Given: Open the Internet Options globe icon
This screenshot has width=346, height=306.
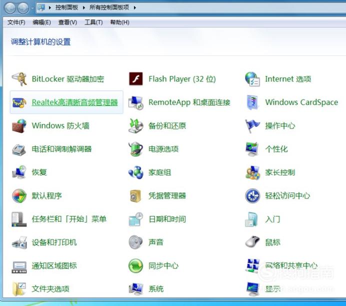Looking at the screenshot, I should tap(252, 79).
